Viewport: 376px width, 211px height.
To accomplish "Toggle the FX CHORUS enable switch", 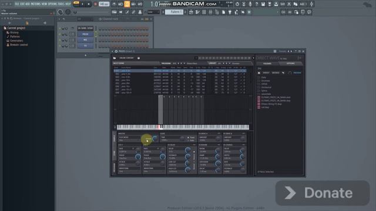I will point(243,145).
